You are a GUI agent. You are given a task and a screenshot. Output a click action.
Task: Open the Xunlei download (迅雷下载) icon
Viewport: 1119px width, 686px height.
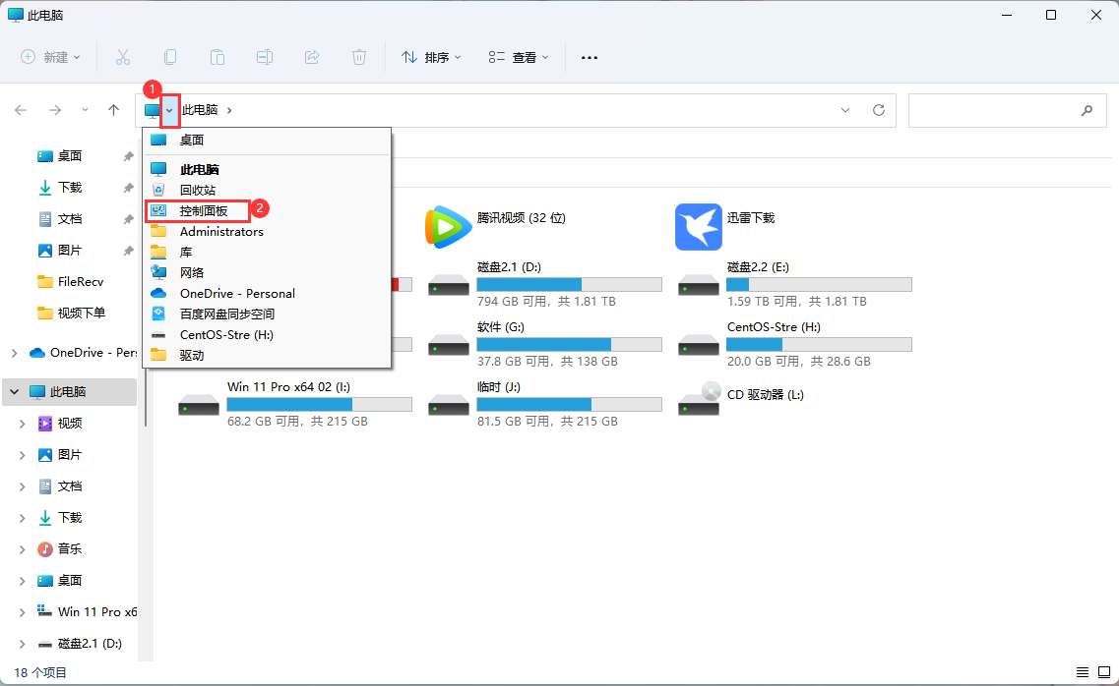tap(699, 226)
